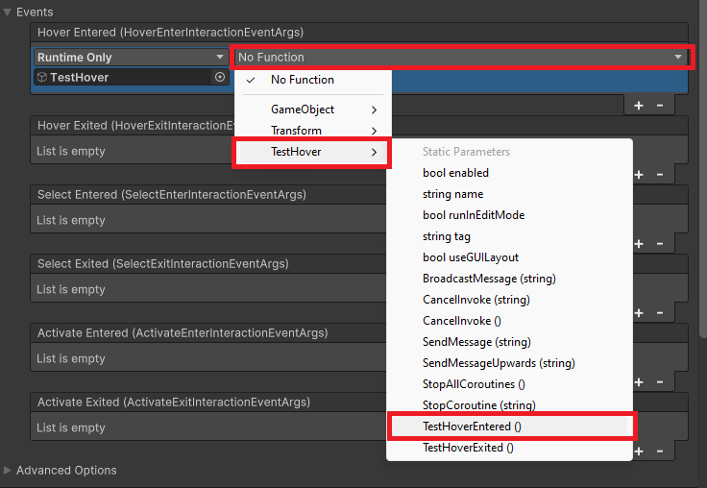
Task: Open the No Function dropdown
Action: click(x=461, y=58)
